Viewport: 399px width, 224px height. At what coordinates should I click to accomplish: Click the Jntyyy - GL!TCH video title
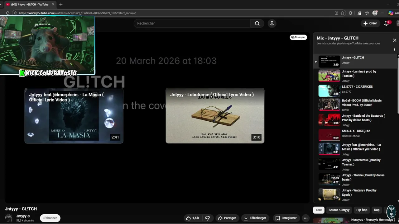(21, 209)
